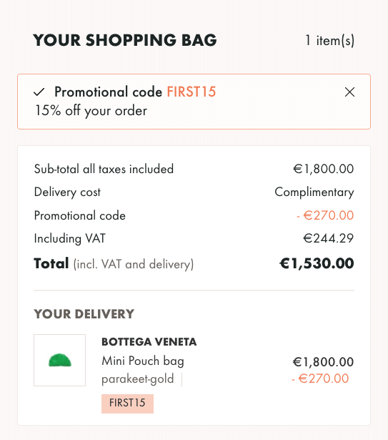The image size is (388, 440).
Task: Click the Delivery cost label
Action: [67, 192]
